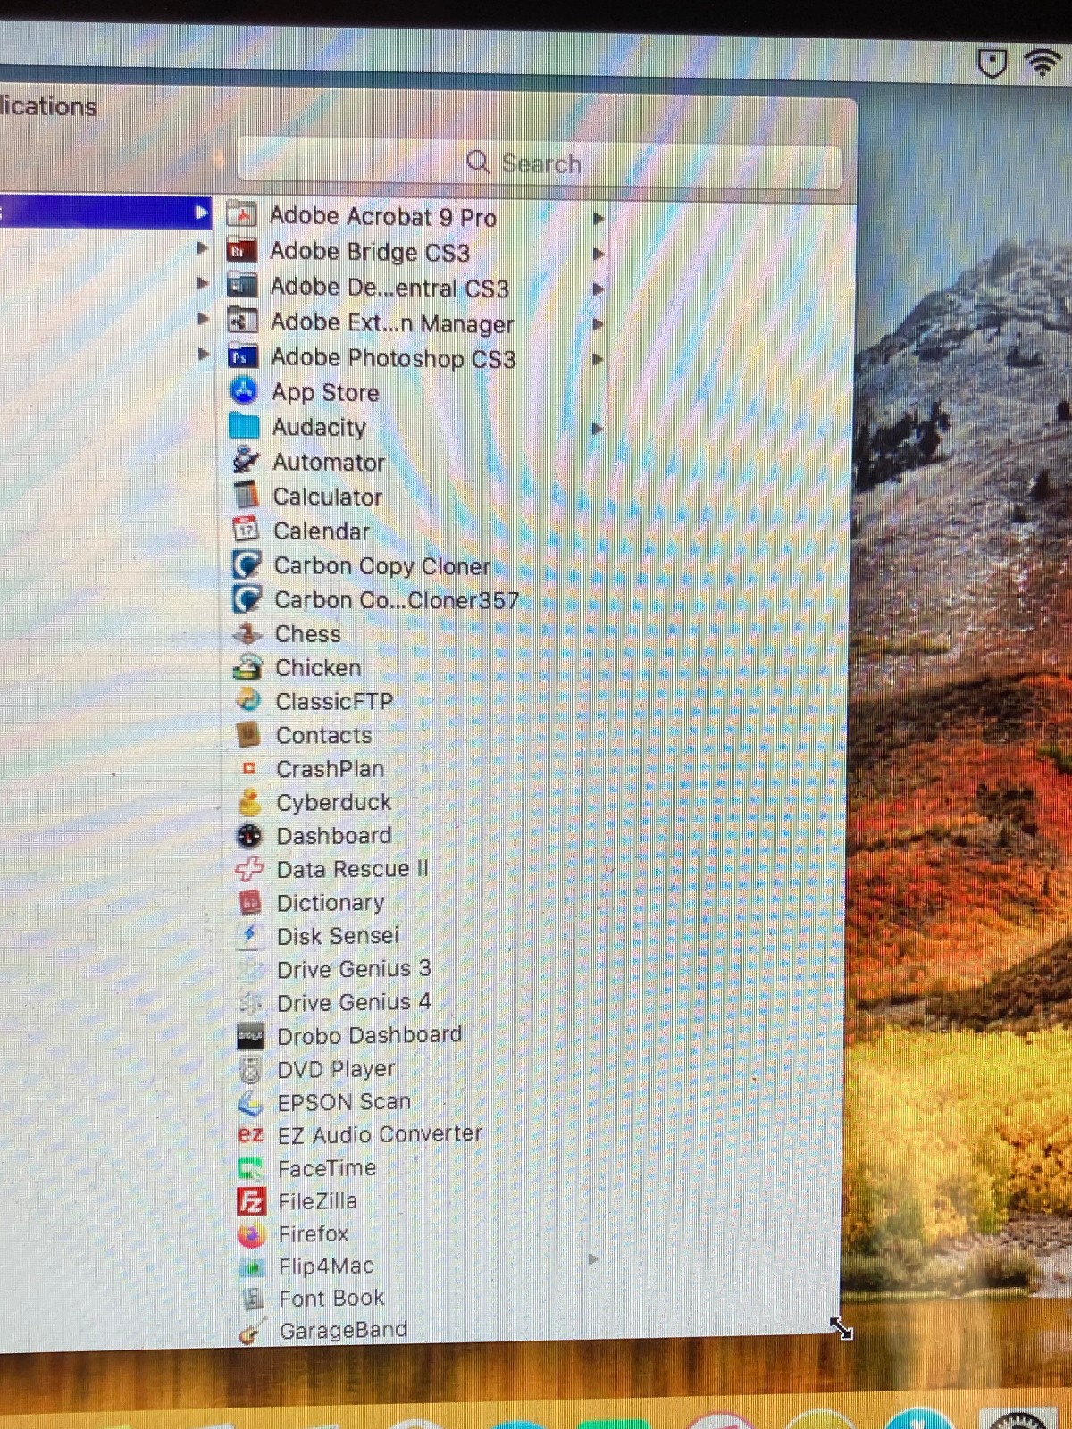Expand the Adobe Acrobat 9 Pro folder arrow

pos(599,219)
